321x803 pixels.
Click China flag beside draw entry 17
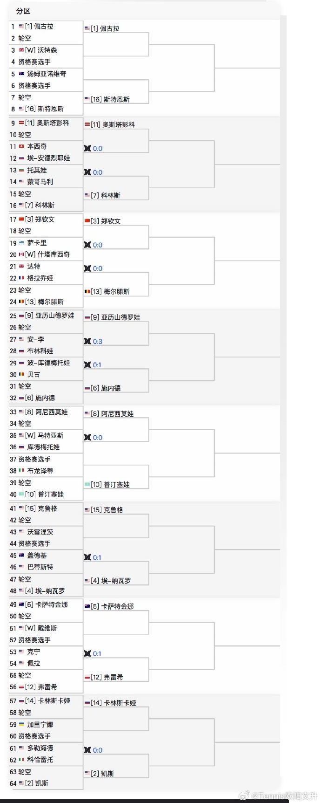(21, 219)
